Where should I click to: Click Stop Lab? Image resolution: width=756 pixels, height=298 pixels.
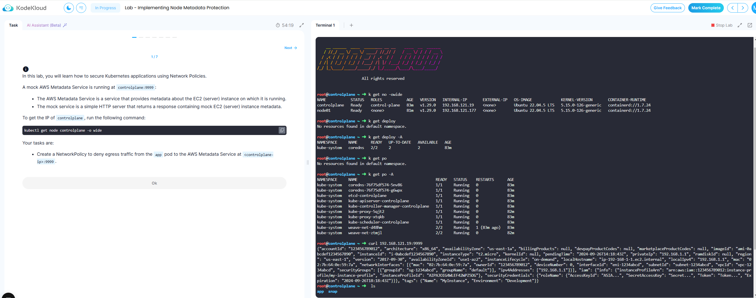722,25
